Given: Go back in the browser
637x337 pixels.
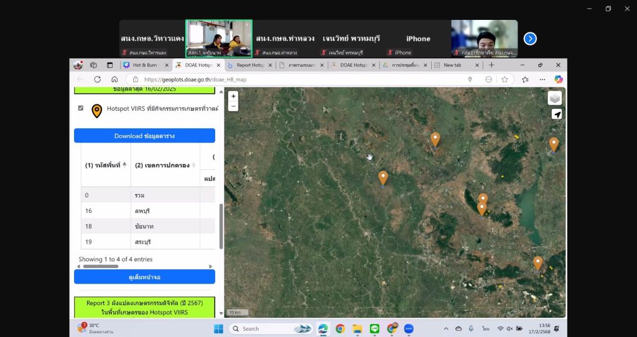Looking at the screenshot, I should 80,80.
